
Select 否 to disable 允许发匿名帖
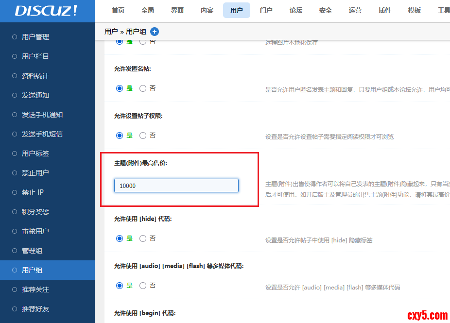142,88
